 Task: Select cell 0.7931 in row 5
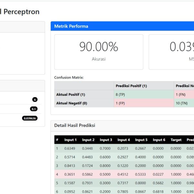(x=87, y=183)
